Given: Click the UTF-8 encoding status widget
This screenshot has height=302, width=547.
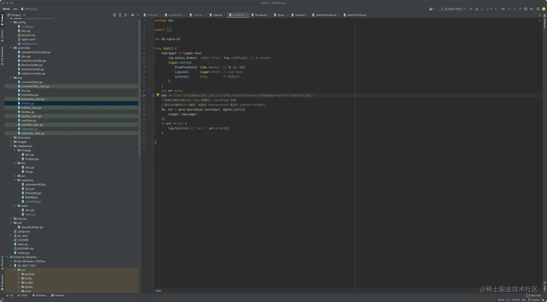Looking at the screenshot, I should (515, 300).
